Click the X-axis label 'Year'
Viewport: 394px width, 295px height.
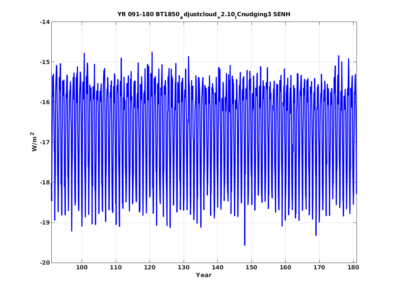(x=204, y=275)
